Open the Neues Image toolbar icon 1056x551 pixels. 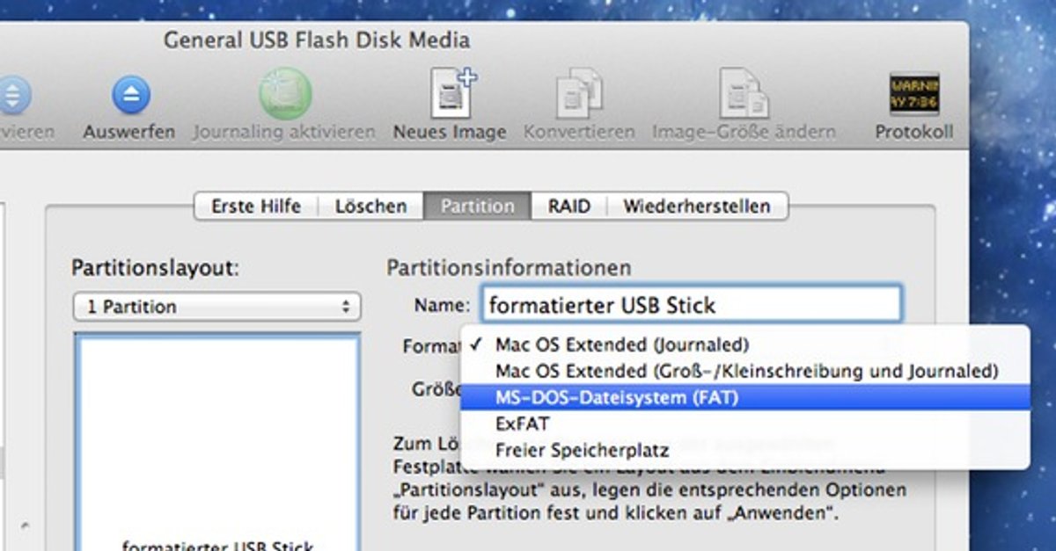(x=451, y=93)
